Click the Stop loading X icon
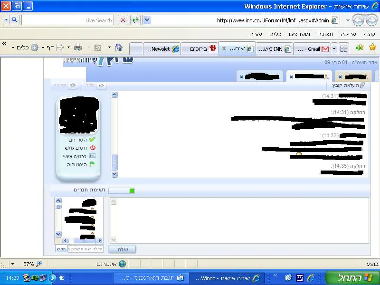Screen dimensions: 380x285 point(123,20)
